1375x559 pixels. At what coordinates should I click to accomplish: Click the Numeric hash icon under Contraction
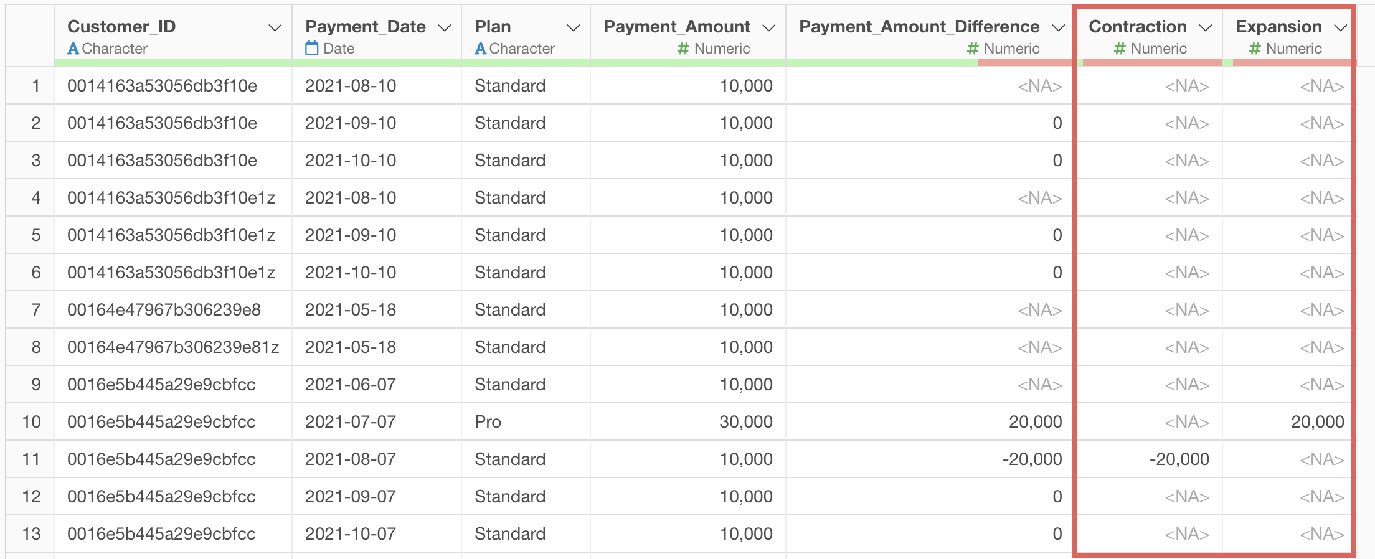(x=1120, y=49)
